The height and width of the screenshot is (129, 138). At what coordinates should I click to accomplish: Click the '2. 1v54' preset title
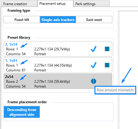coord(11,44)
